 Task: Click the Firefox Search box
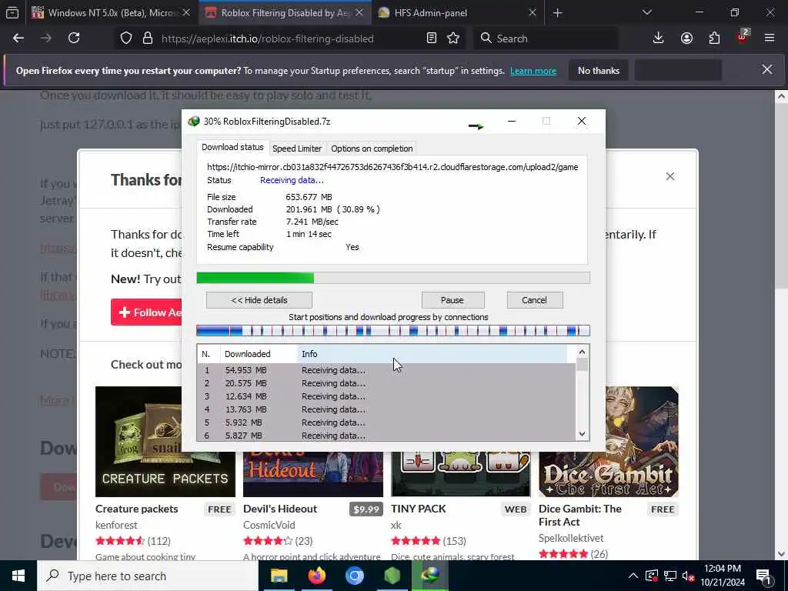tap(546, 38)
